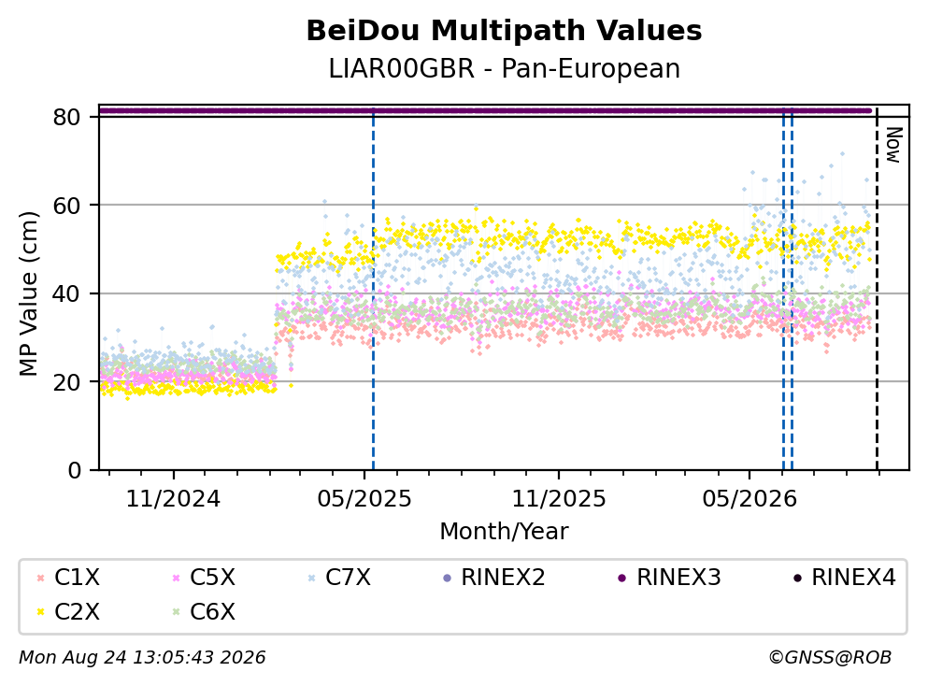Screen dimensions: 928x686
Task: Click the chart title BeiDou Multipath Values
Action: [505, 31]
